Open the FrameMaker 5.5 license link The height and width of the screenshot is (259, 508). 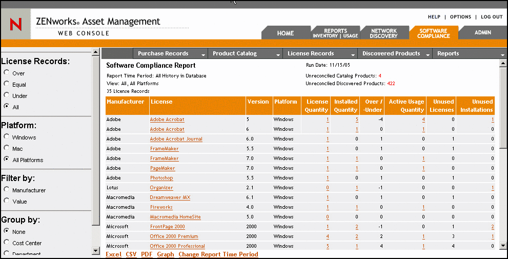click(164, 148)
